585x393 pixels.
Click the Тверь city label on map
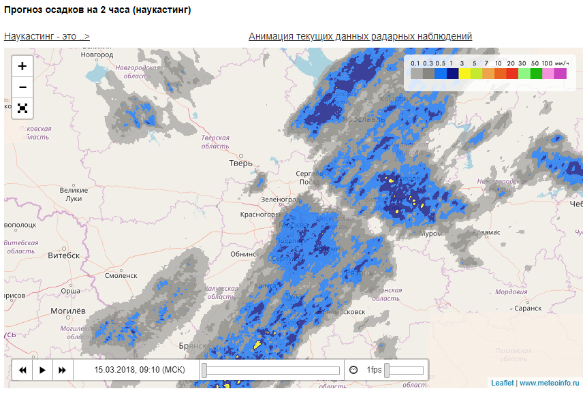(241, 163)
